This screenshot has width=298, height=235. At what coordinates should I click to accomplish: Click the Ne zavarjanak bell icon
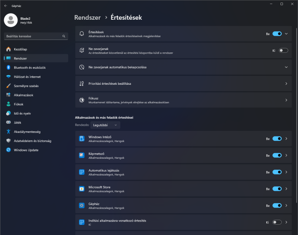[x=82, y=51]
